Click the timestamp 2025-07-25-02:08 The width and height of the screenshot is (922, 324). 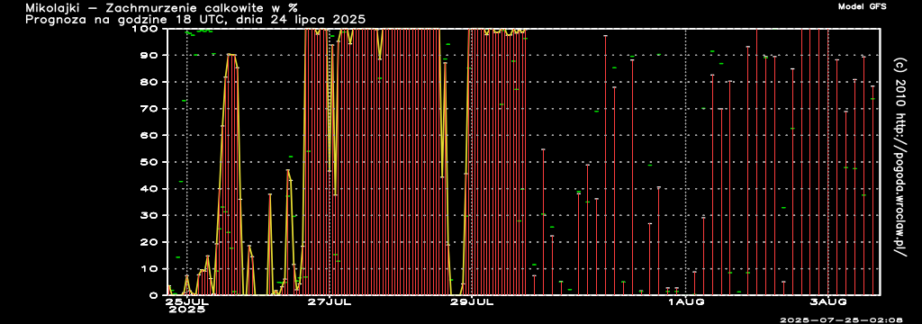[x=842, y=319]
